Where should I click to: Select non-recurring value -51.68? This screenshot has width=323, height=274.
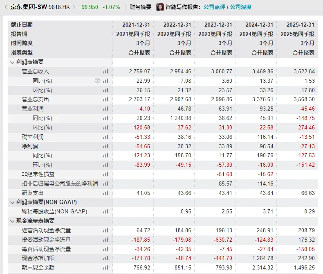tap(224, 174)
